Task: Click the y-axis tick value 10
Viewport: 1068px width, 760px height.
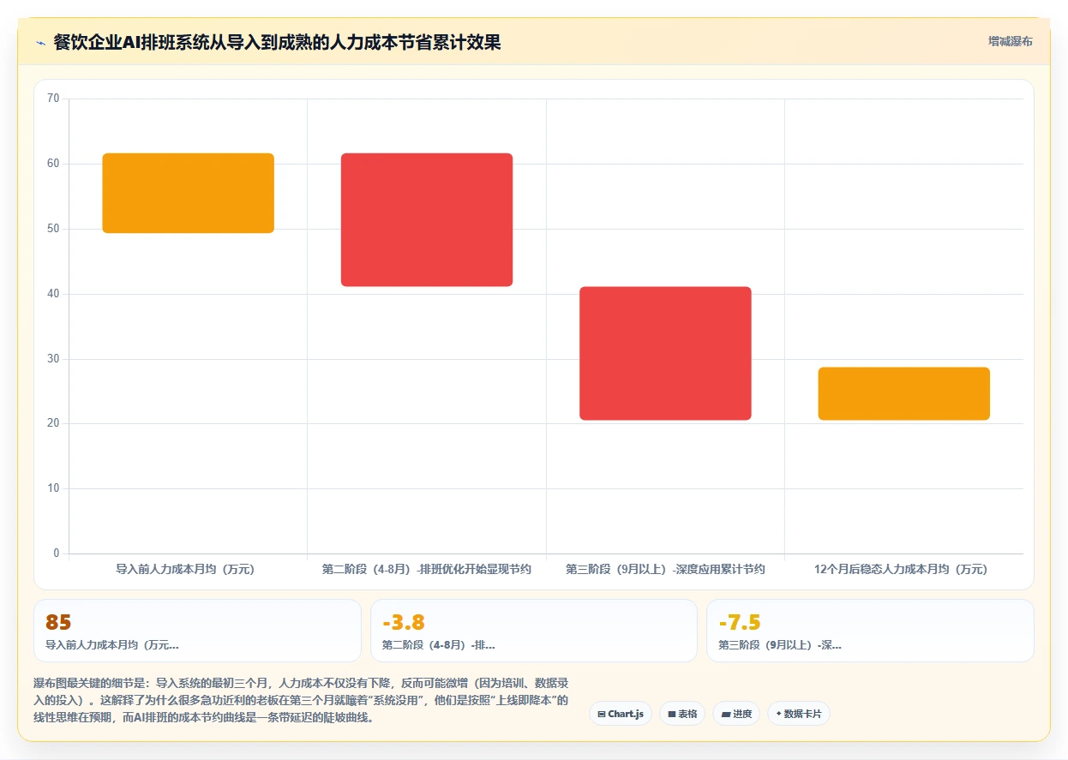Action: 53,488
